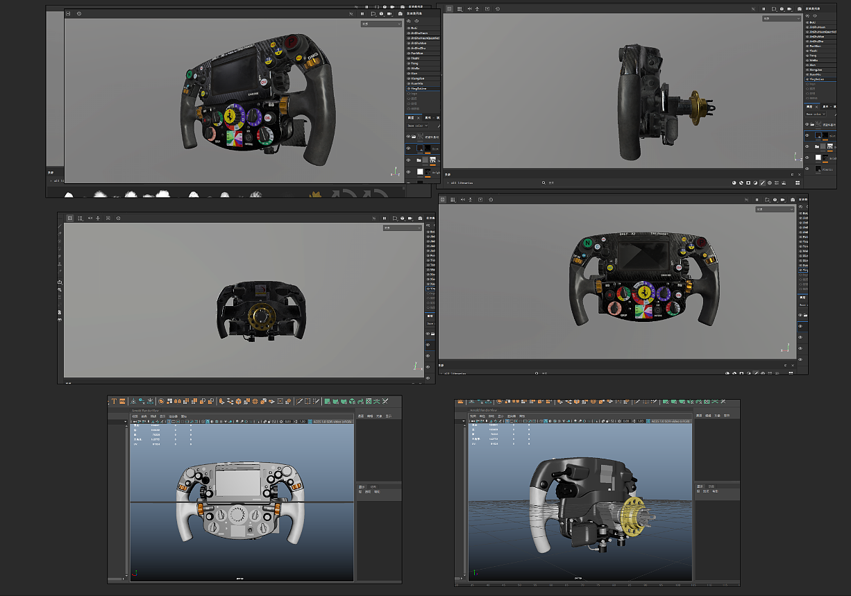The height and width of the screenshot is (596, 851).
Task: Click the clock icon in top-left Painter viewport
Action: pyautogui.click(x=78, y=13)
